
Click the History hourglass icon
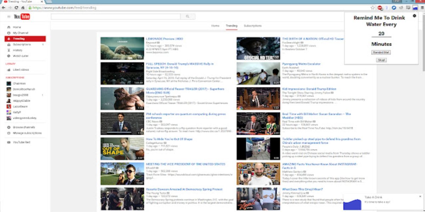click(x=8, y=50)
